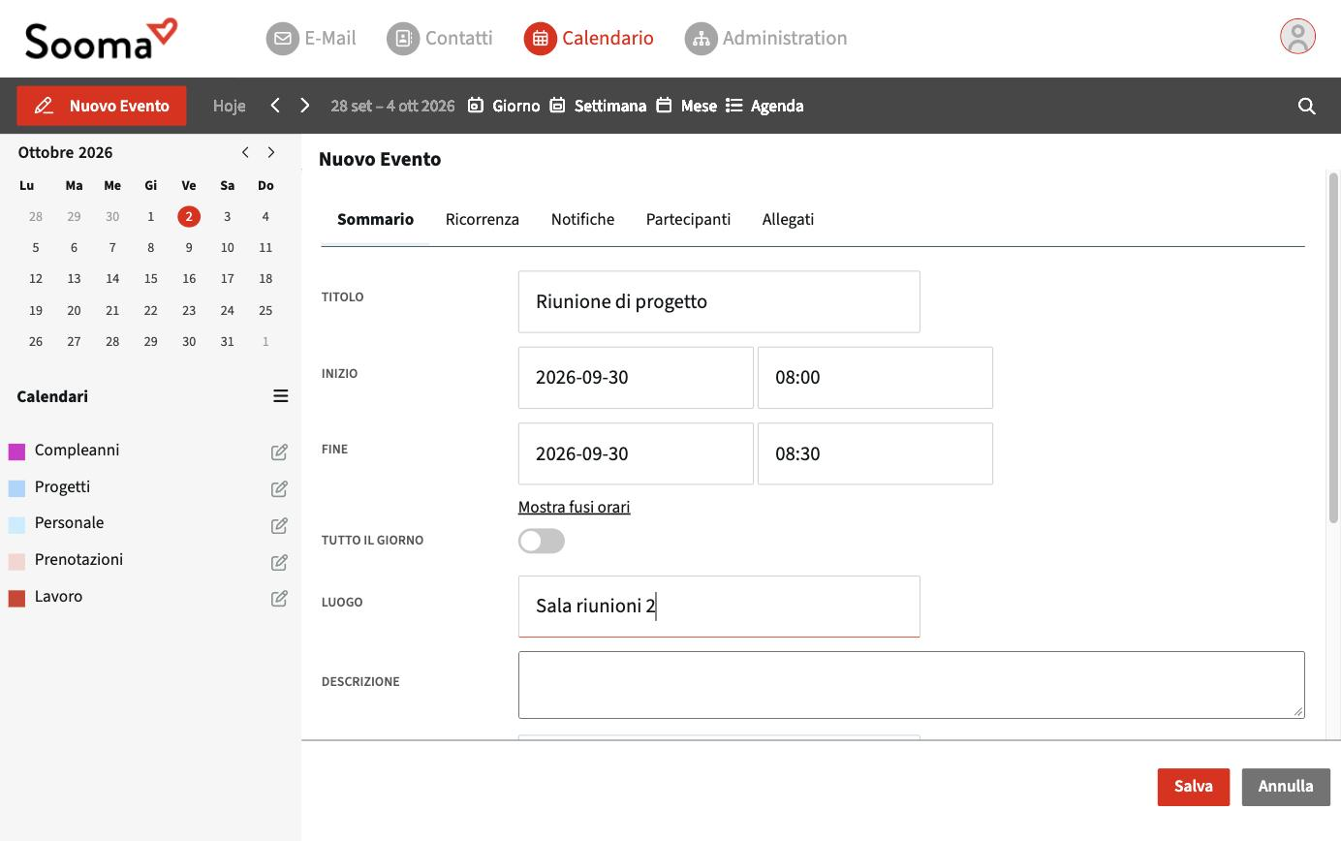The width and height of the screenshot is (1341, 841).
Task: Click the Descrizione text area
Action: pos(911,685)
